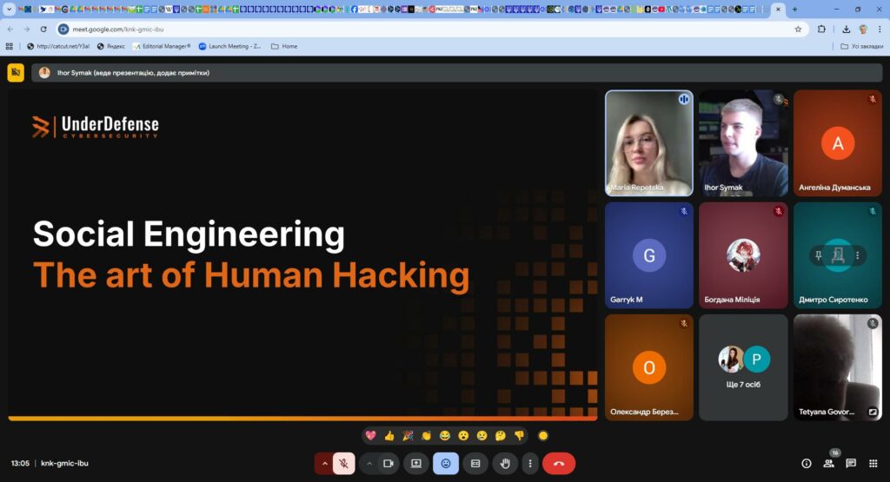
Task: Open the Launch Meeting bookmark
Action: [230, 46]
